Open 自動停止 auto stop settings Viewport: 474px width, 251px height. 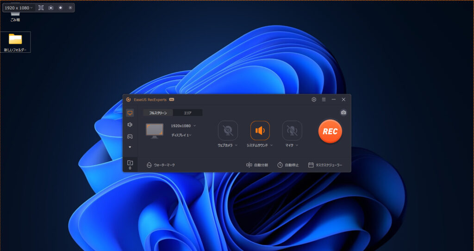288,165
